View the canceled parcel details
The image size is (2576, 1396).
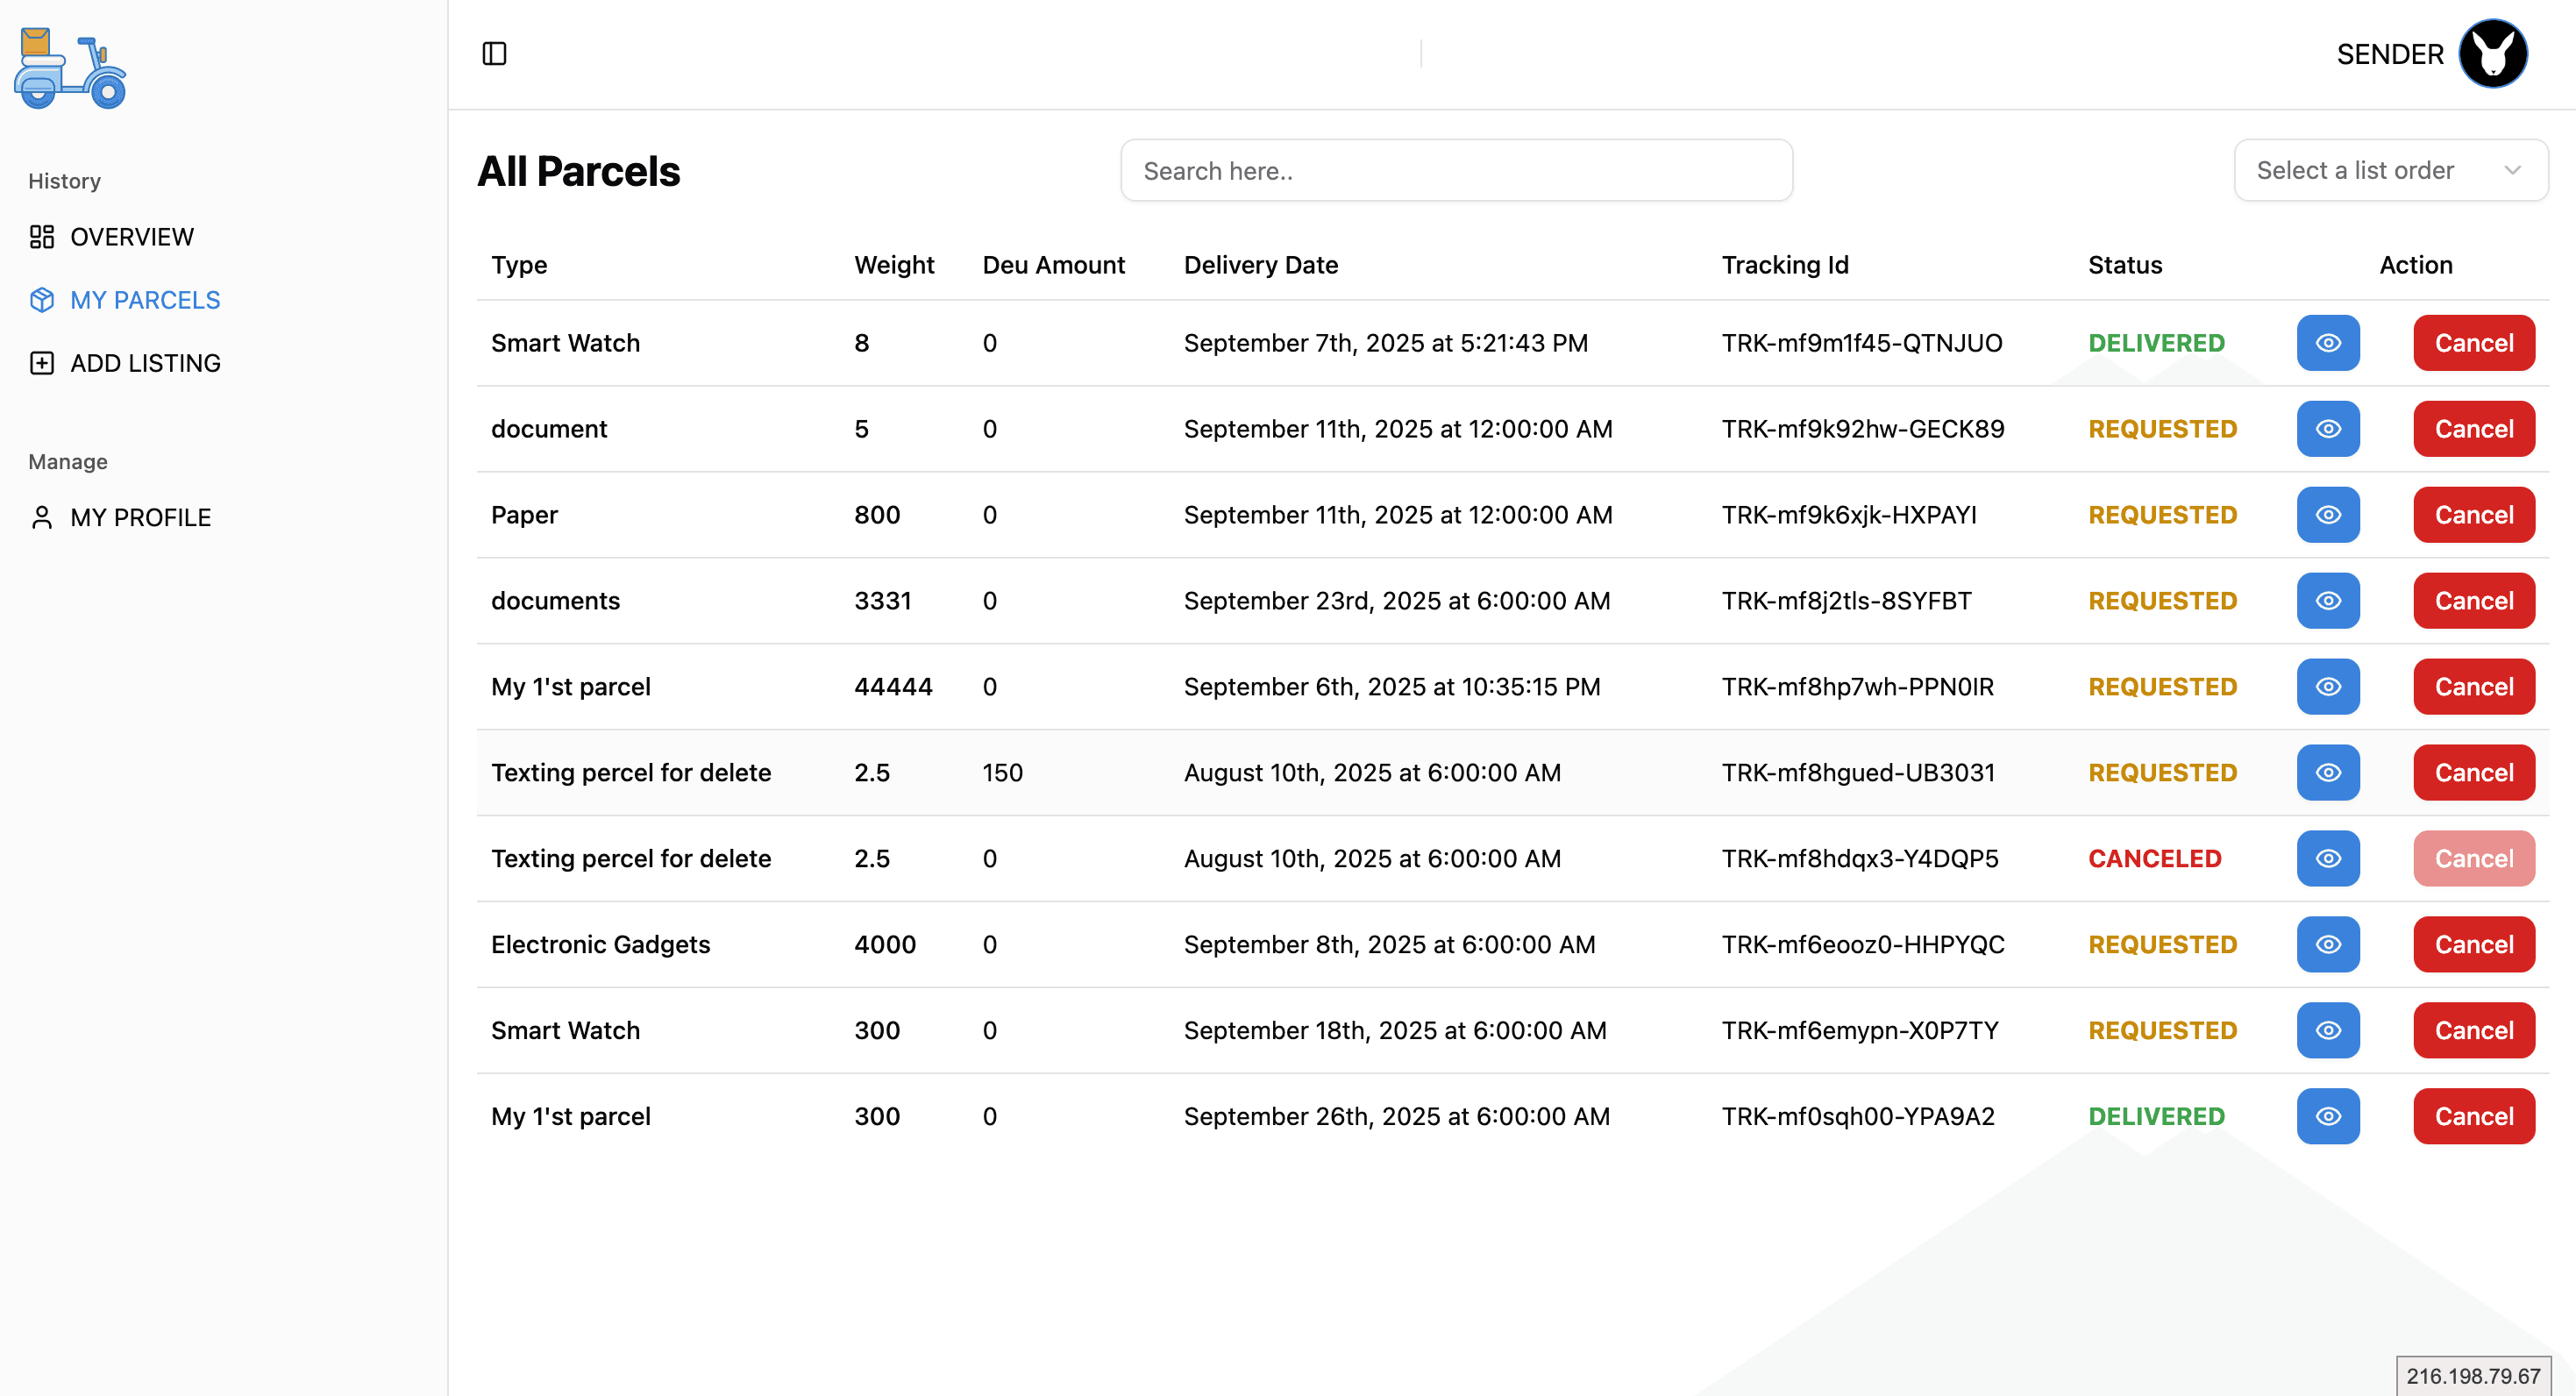tap(2327, 859)
